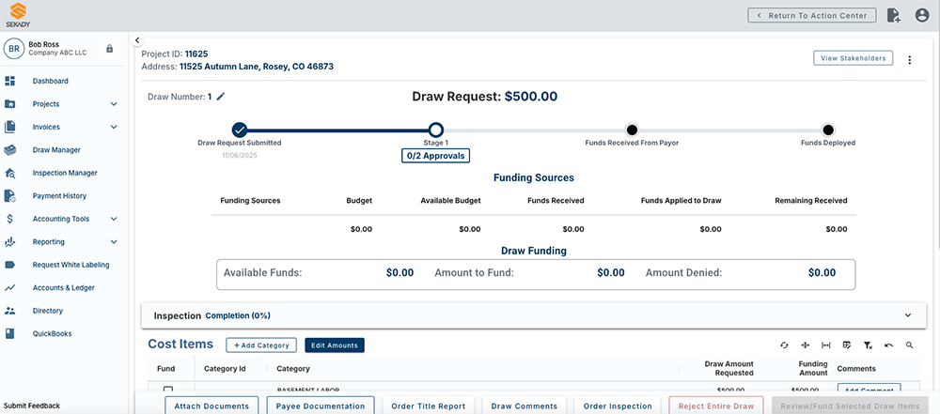Expand the Projects submenu in sidebar
Image resolution: width=940 pixels, height=414 pixels.
click(114, 104)
